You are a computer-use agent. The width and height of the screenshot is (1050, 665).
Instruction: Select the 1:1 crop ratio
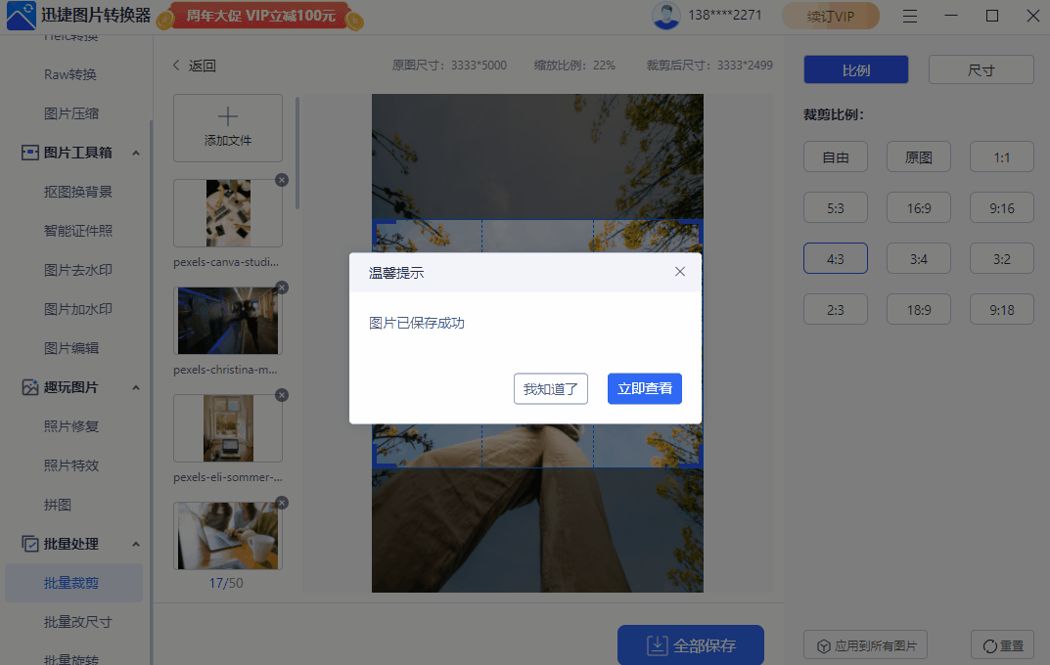[1002, 157]
